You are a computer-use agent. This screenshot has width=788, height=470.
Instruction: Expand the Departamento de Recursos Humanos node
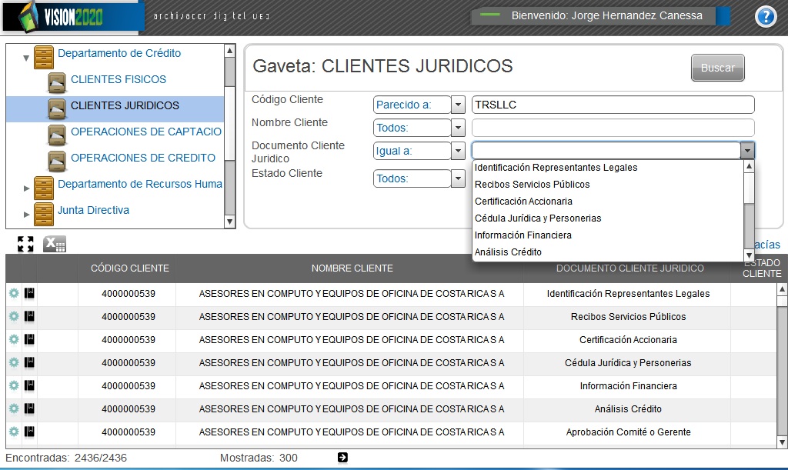click(27, 188)
